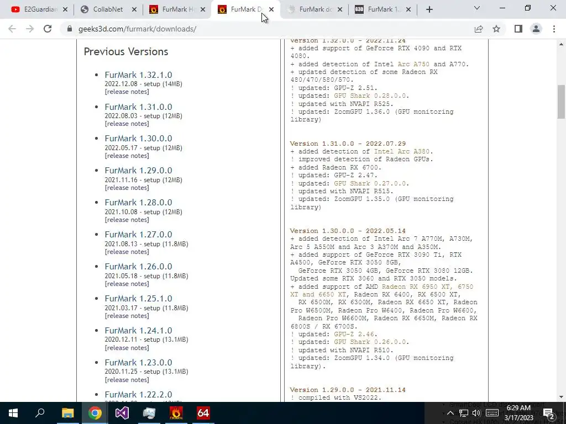The image size is (566, 424).
Task: Open the notifications action center
Action: tap(548, 413)
